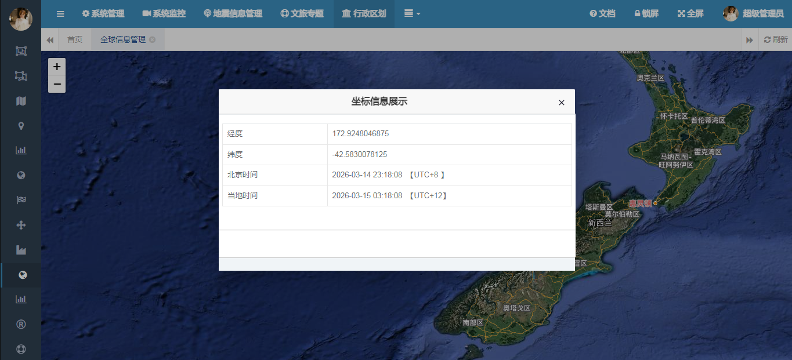Click the upper globe icon in sidebar
The image size is (792, 360).
[x=21, y=175]
